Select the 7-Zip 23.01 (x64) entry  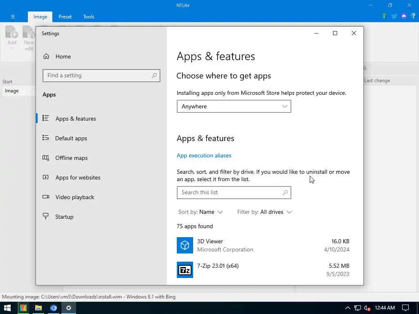click(x=263, y=270)
